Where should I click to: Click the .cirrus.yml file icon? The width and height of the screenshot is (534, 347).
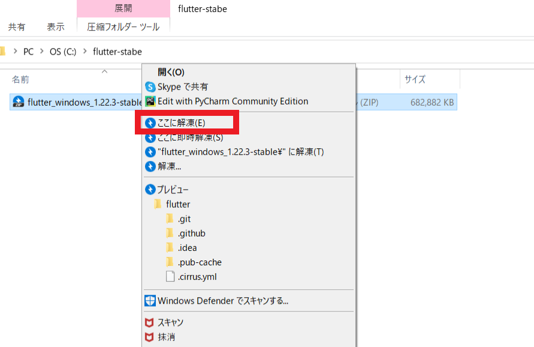click(170, 276)
